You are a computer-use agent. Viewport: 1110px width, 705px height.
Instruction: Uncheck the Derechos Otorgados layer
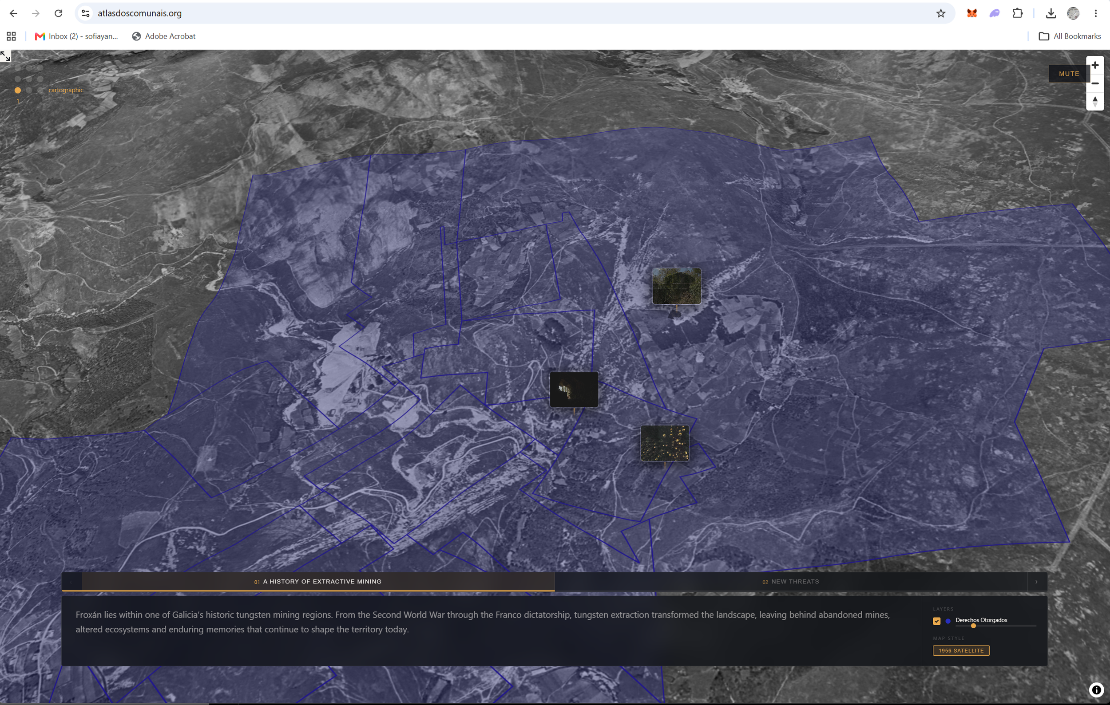936,621
